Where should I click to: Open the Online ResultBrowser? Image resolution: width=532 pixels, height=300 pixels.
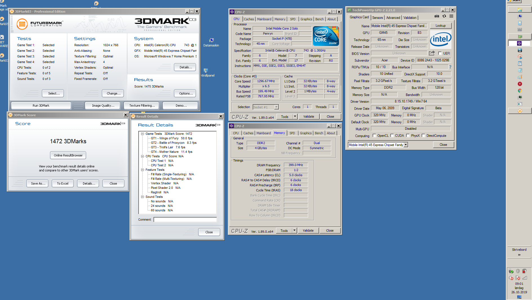68,155
